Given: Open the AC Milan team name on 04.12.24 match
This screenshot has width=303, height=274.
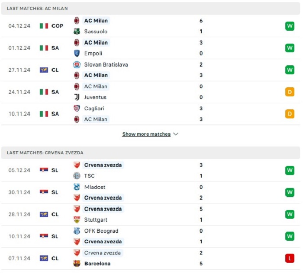Looking at the screenshot, I should 96,21.
